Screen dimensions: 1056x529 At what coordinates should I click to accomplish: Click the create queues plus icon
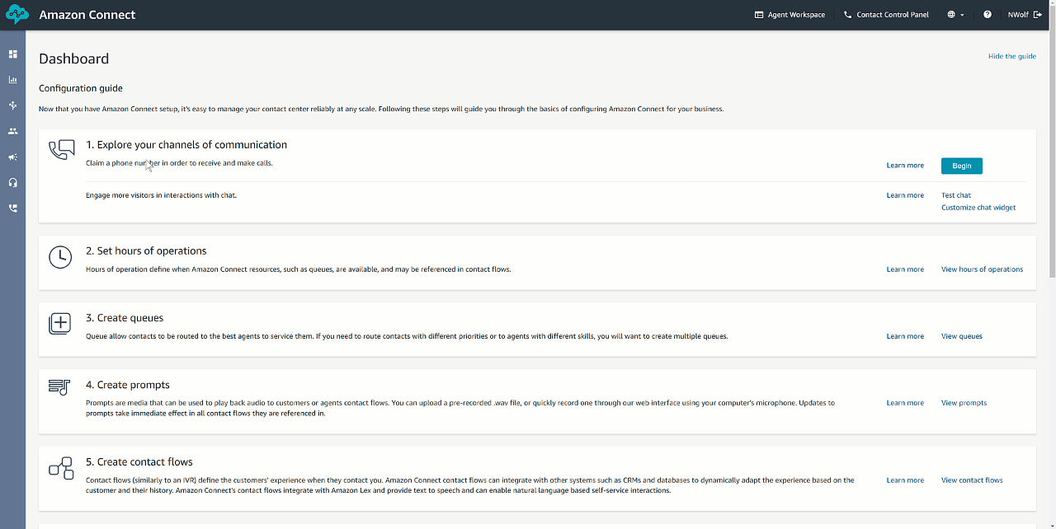pos(60,323)
